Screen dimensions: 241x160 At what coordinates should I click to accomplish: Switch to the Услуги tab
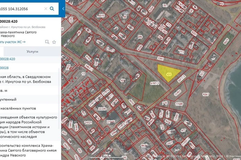pyautogui.click(x=32, y=52)
